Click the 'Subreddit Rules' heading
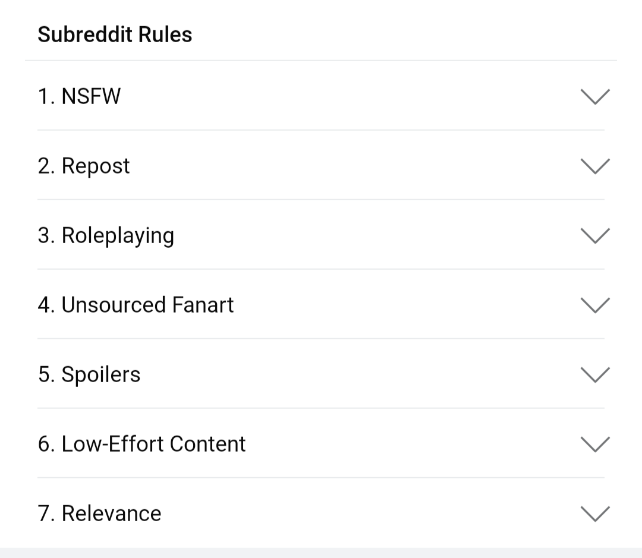Screen dimensions: 642x558 (115, 34)
